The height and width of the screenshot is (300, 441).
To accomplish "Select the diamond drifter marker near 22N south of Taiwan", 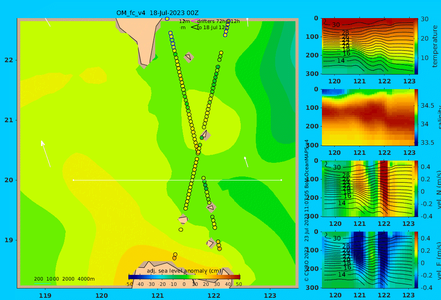I will [188, 57].
